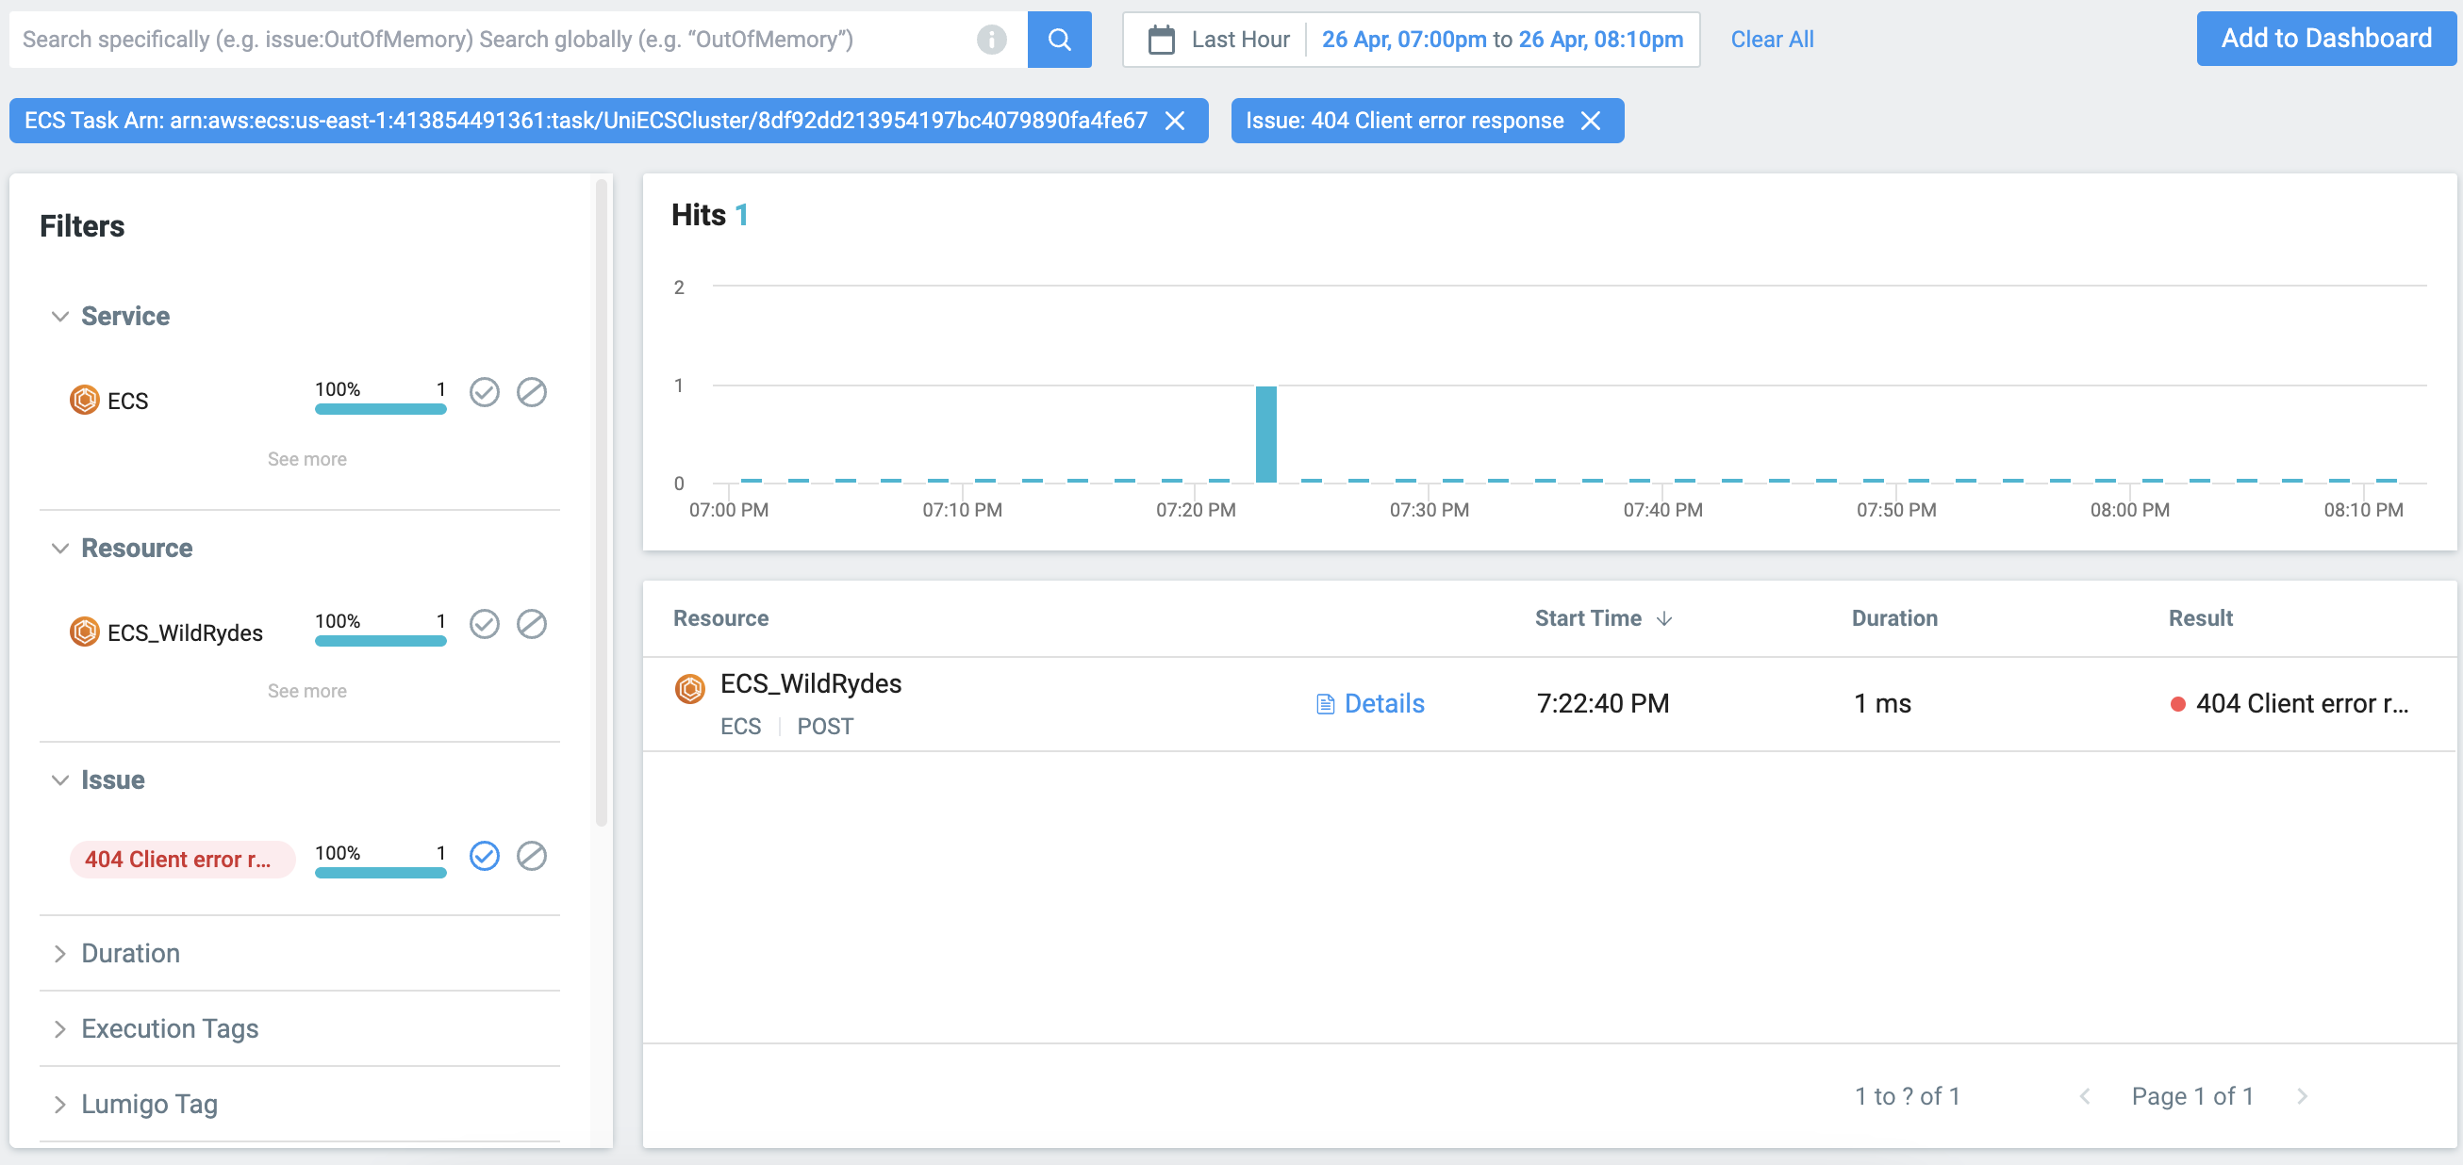Click the hit bar in the chart
2463x1165 pixels.
pos(1265,434)
